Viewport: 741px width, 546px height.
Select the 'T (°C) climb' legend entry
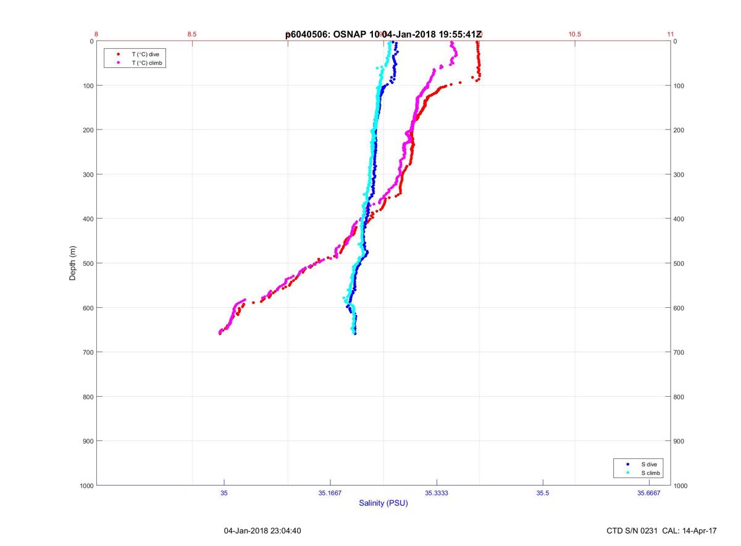click(x=147, y=63)
